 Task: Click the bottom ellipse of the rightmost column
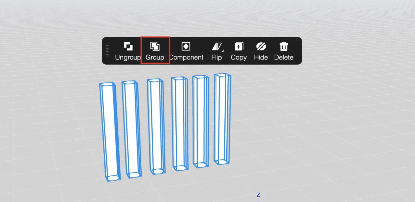pyautogui.click(x=222, y=162)
